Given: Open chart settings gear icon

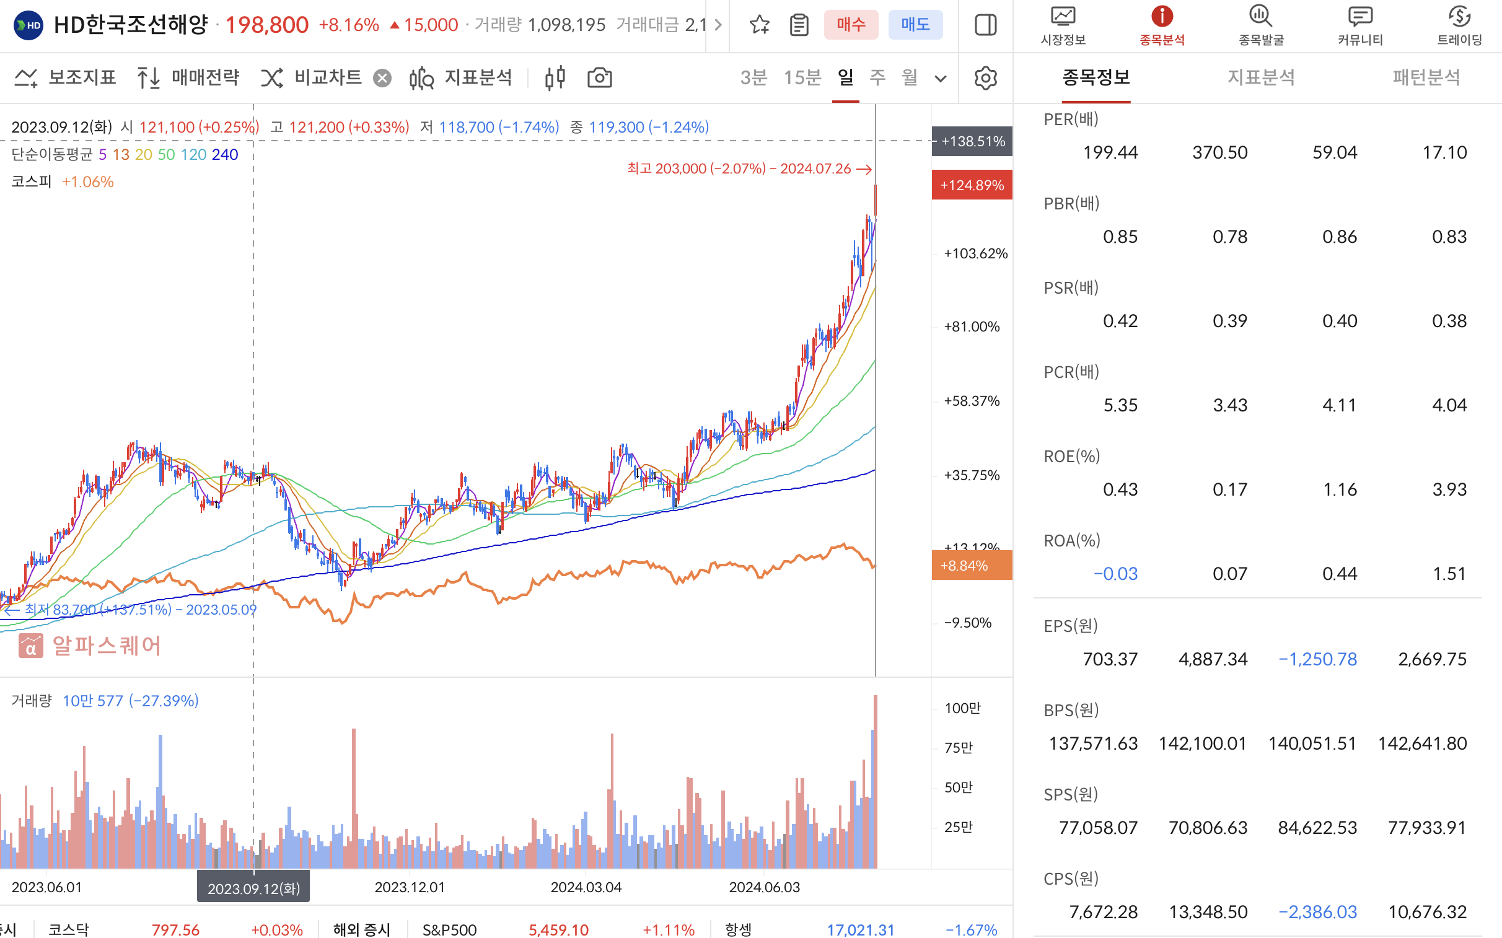Looking at the screenshot, I should coord(985,78).
